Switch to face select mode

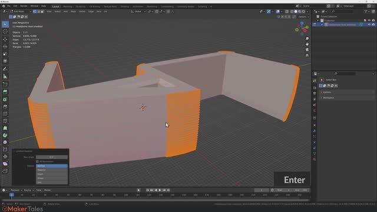point(42,11)
